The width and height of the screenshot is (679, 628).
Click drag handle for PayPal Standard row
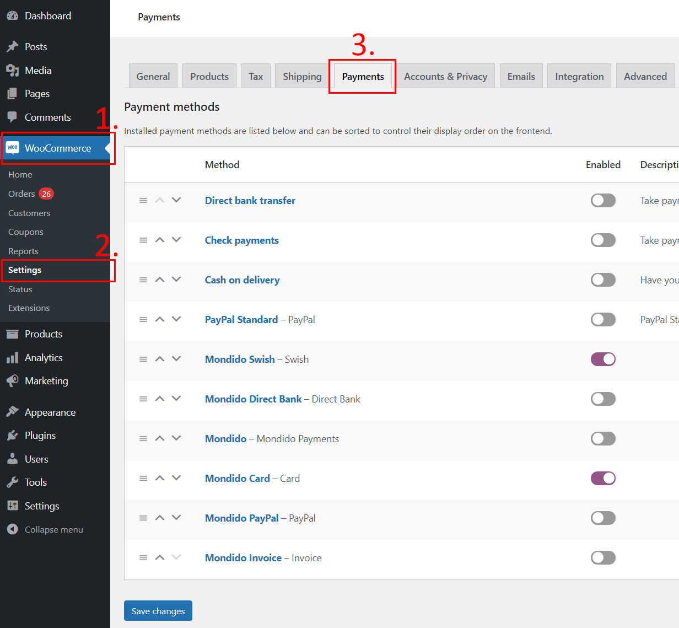[143, 320]
